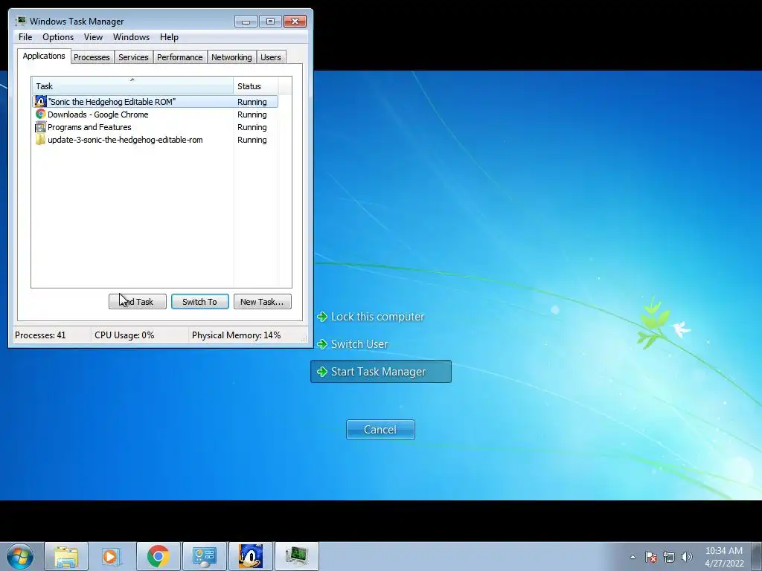
Task: Click the Task Manager taskbar icon
Action: pyautogui.click(x=296, y=556)
